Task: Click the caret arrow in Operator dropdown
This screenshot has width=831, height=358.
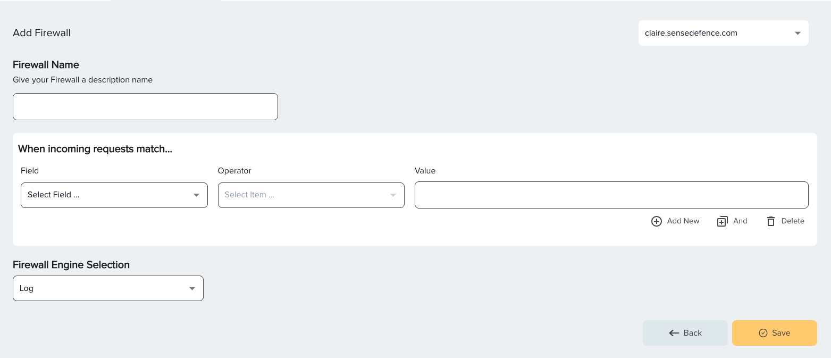Action: click(x=393, y=195)
